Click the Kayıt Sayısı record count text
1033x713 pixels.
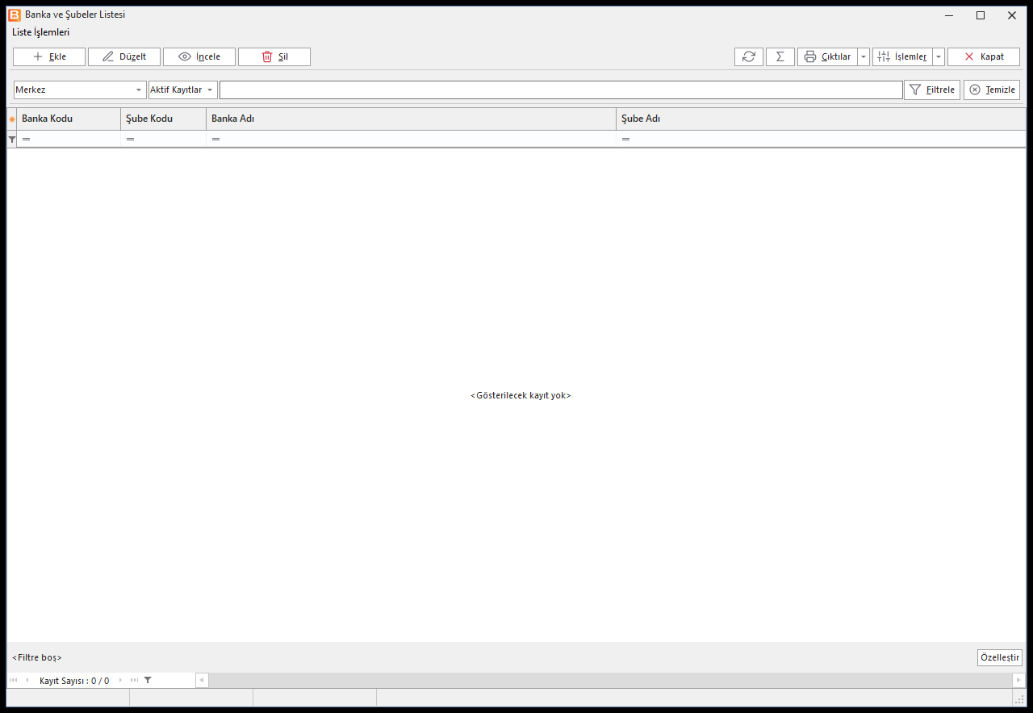pos(74,681)
